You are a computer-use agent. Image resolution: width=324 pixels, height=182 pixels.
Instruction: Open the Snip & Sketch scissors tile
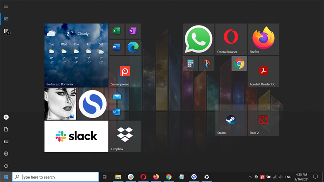point(207,64)
